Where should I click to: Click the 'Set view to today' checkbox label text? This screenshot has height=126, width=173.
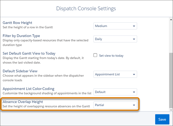[111, 56]
